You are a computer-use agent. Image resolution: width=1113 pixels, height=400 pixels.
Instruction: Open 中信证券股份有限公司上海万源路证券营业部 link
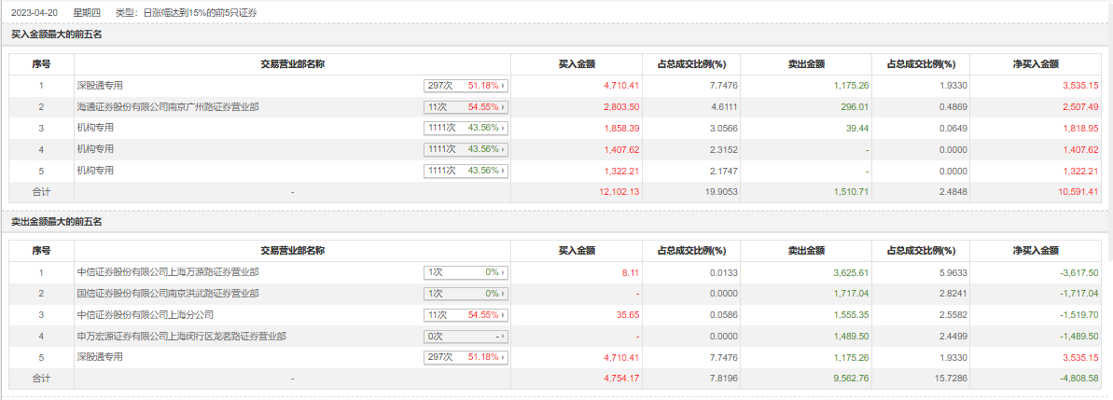click(x=168, y=272)
